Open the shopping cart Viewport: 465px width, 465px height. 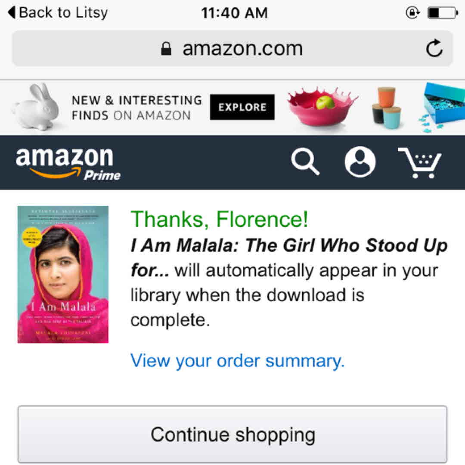pyautogui.click(x=419, y=162)
